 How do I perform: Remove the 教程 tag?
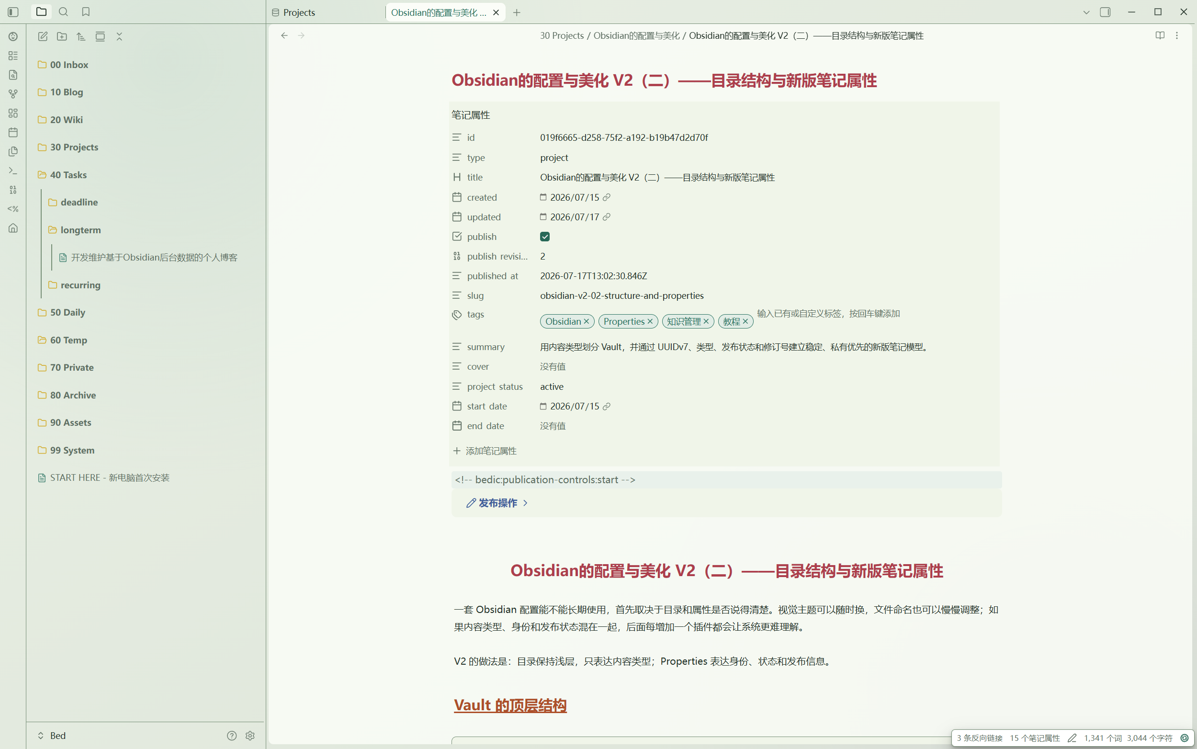coord(745,321)
